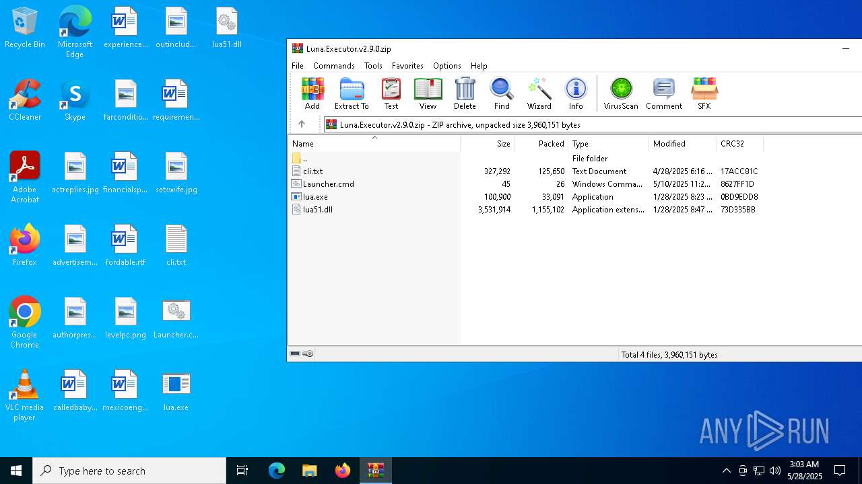Select the lua.exe file on the desktop
The image size is (862, 484).
176,390
